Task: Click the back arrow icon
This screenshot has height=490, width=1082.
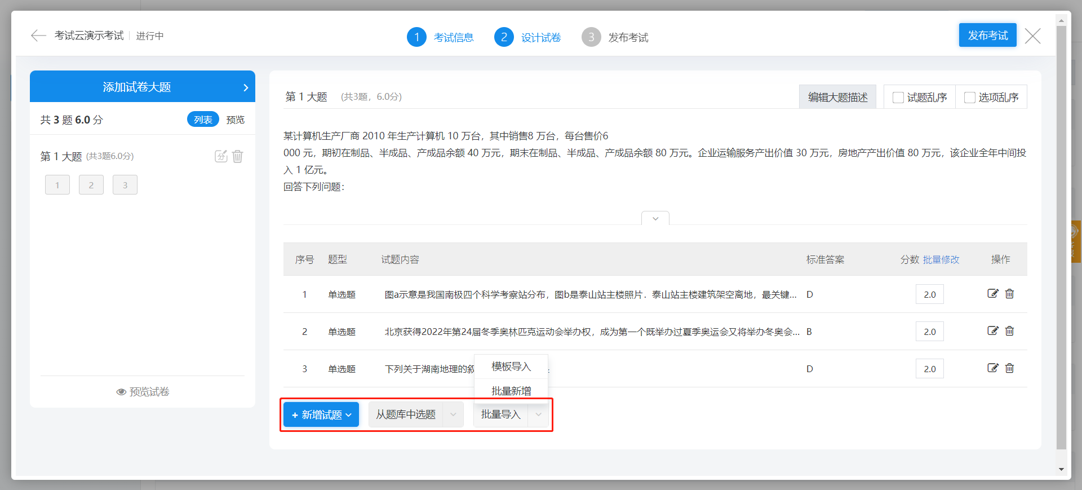Action: pos(38,36)
